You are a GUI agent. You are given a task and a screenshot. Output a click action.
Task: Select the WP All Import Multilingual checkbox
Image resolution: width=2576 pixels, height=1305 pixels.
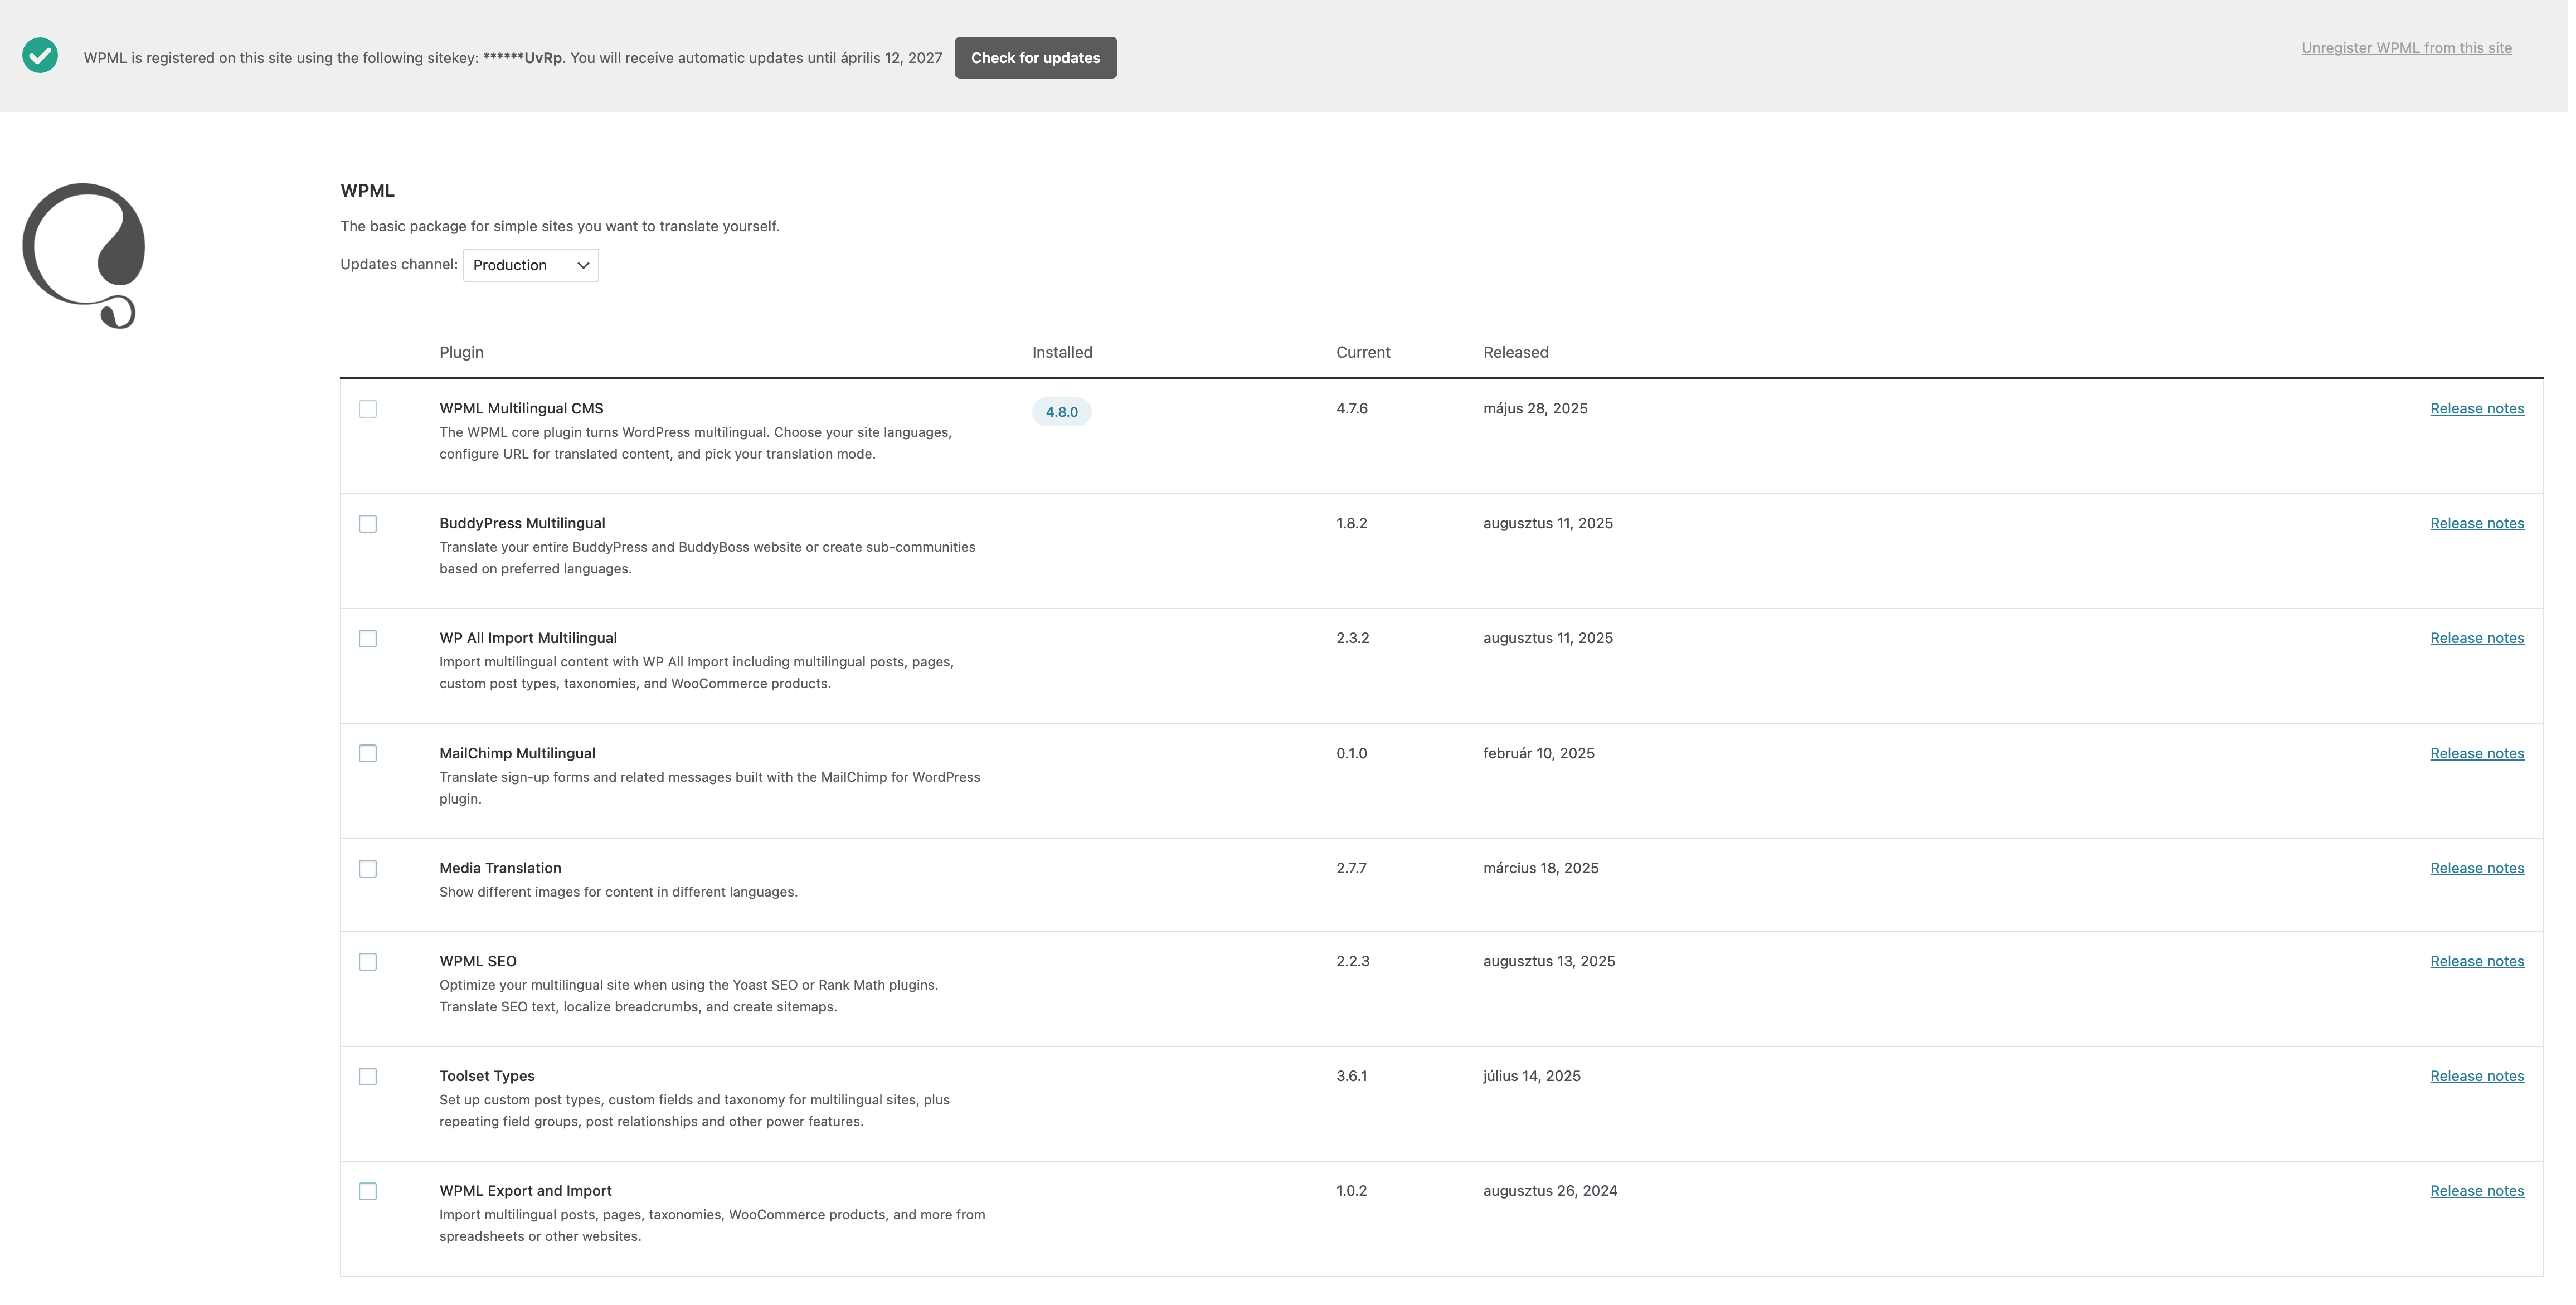tap(368, 639)
